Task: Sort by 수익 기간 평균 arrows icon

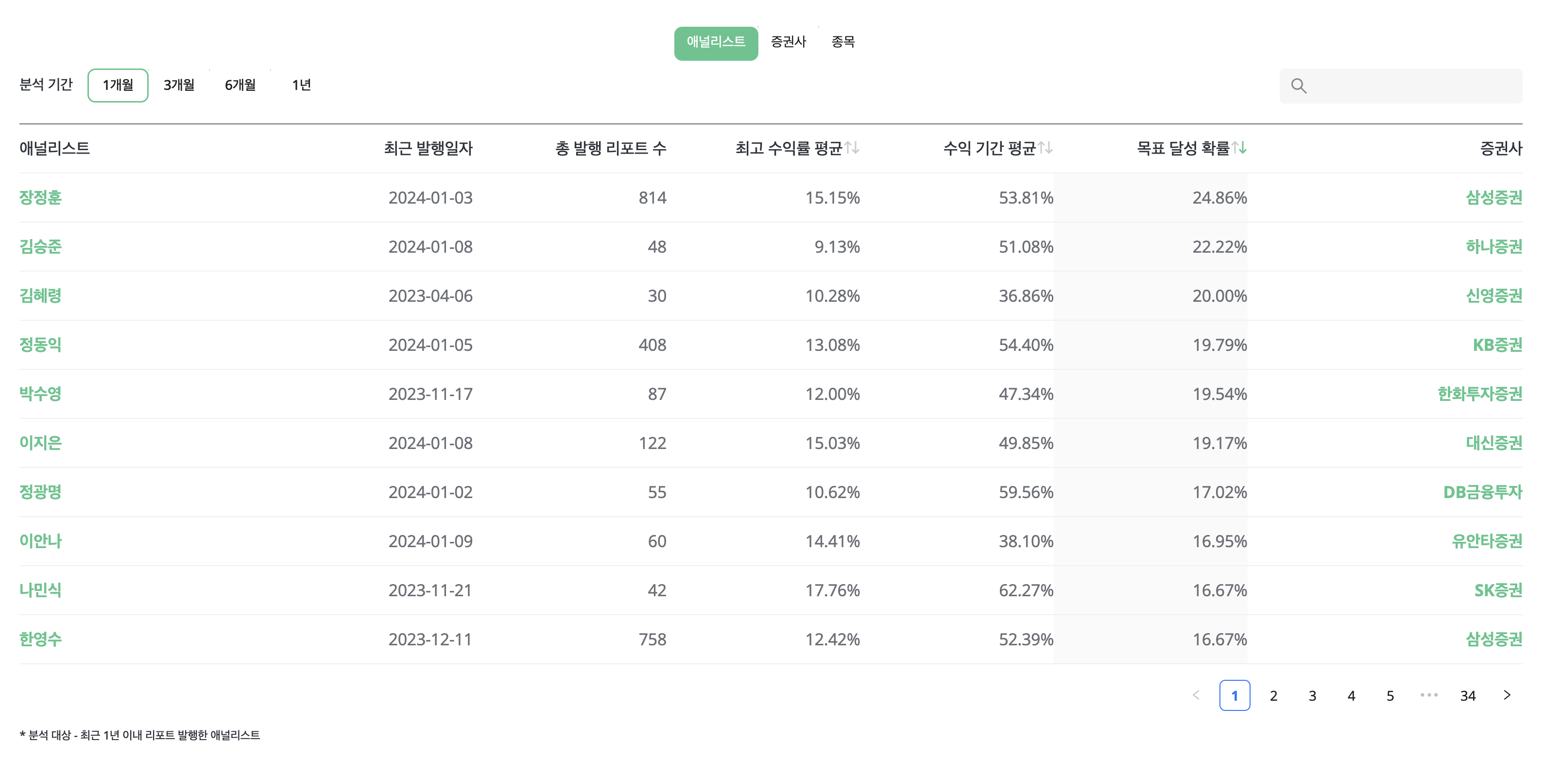Action: click(1046, 147)
